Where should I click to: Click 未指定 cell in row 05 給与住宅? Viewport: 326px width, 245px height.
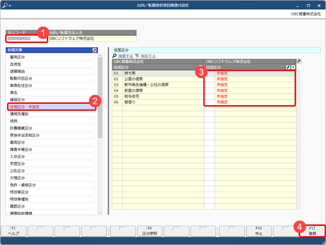[x=255, y=96]
